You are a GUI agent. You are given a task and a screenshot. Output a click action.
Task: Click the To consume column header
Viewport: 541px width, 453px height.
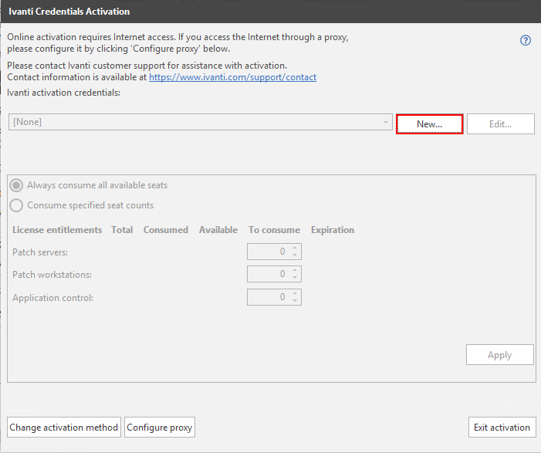point(274,230)
